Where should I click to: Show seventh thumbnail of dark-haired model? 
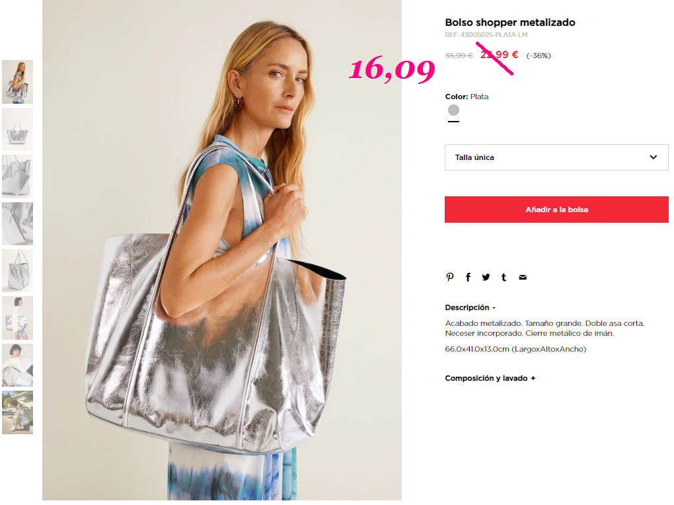[18, 366]
